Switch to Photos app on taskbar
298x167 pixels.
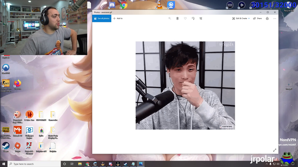point(141,164)
